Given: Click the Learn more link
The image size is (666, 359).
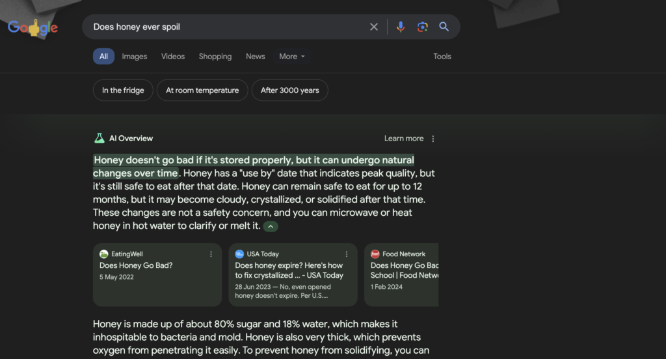Looking at the screenshot, I should pos(403,139).
